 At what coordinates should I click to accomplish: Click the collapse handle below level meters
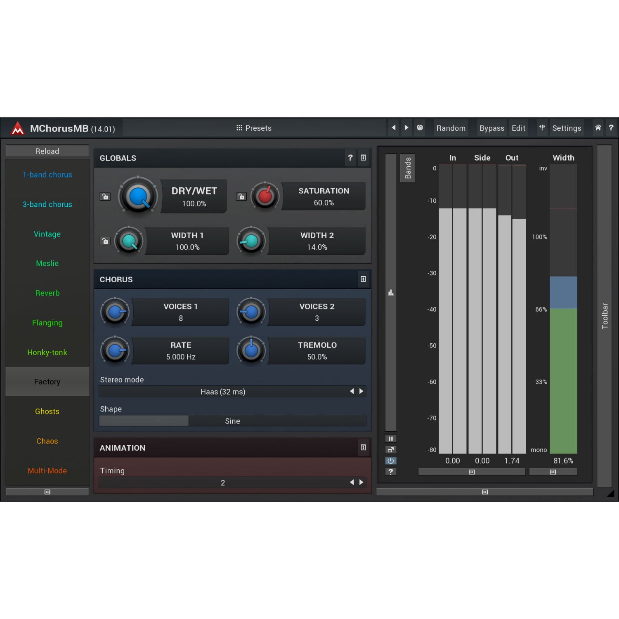tap(472, 472)
